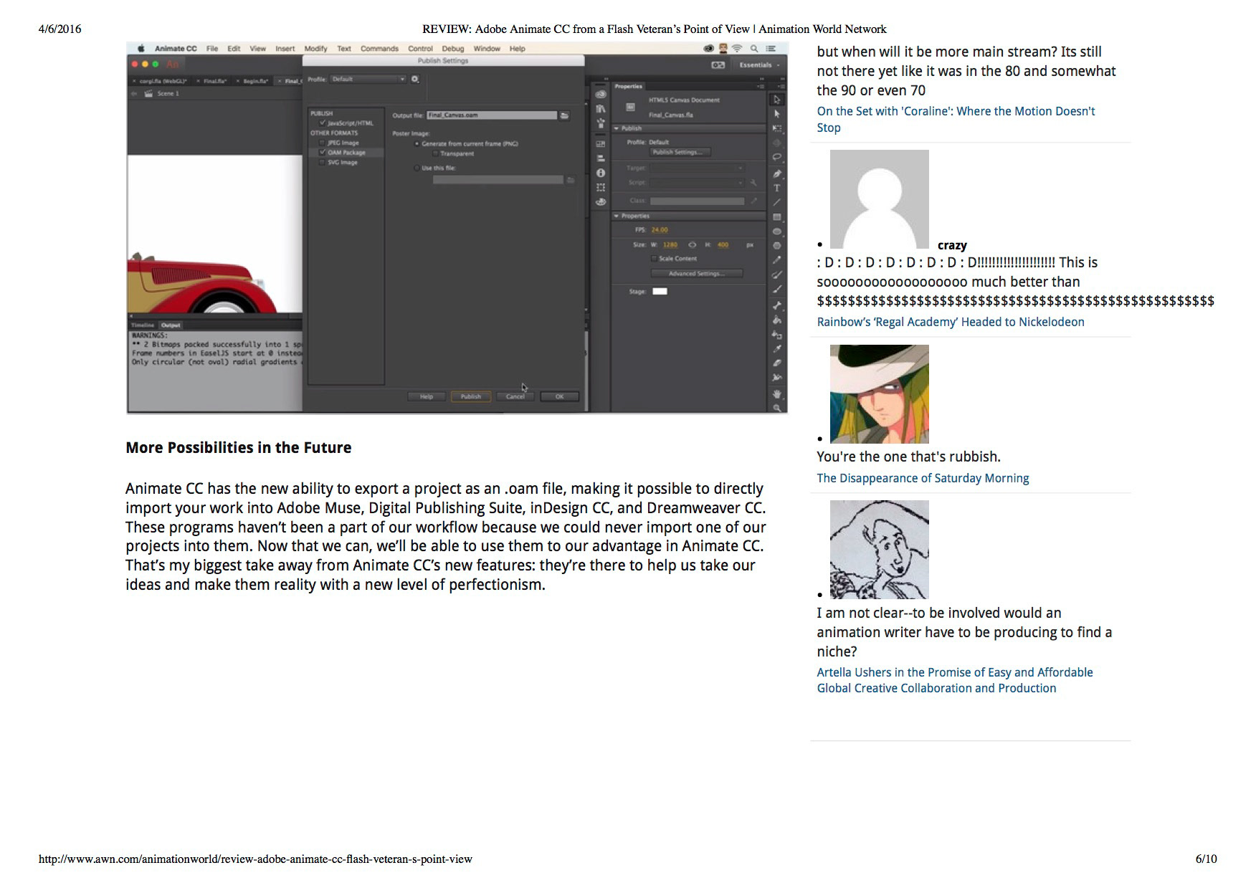Select the Pen tool
Viewport: 1256px width, 888px height.
coord(777,173)
